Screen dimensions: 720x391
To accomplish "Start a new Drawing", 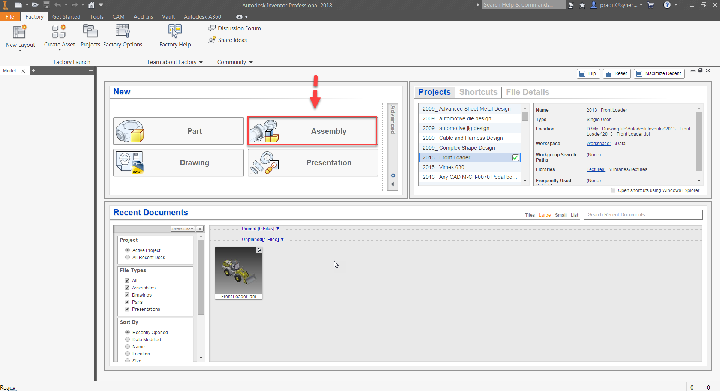I will point(178,162).
